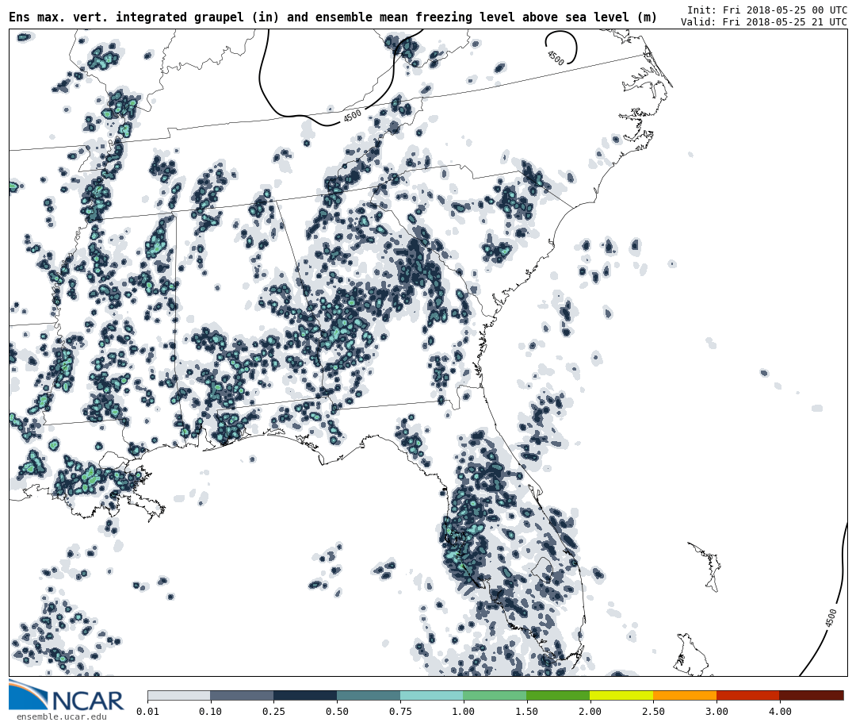Click the 2.50 colorbar tick label

click(653, 712)
